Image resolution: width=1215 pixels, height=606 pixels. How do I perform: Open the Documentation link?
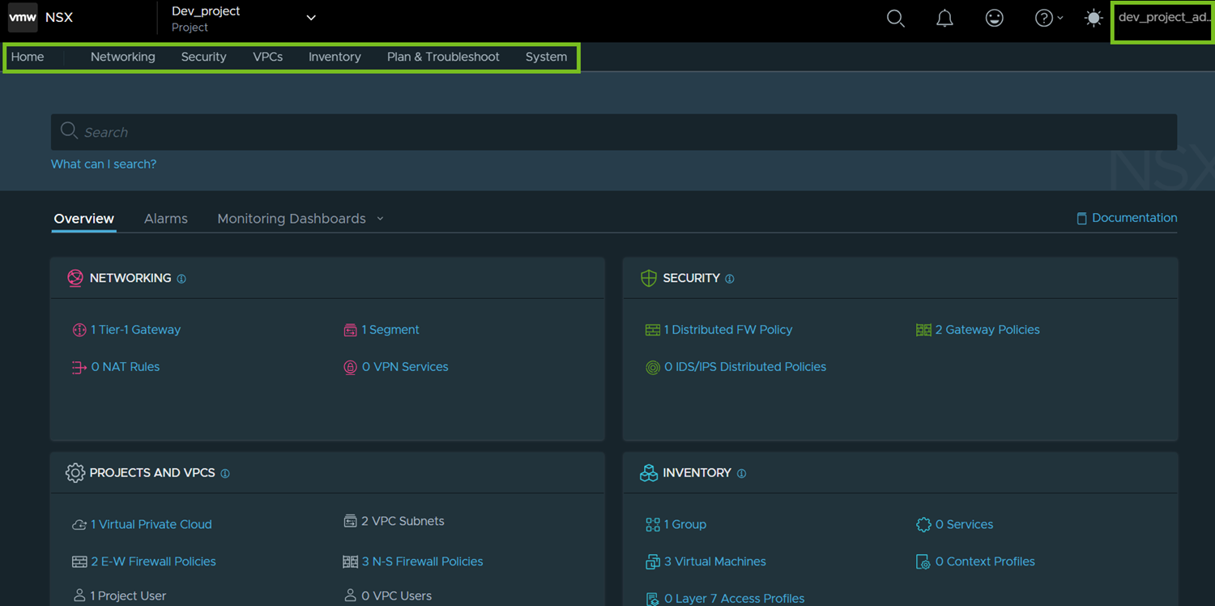point(1135,218)
